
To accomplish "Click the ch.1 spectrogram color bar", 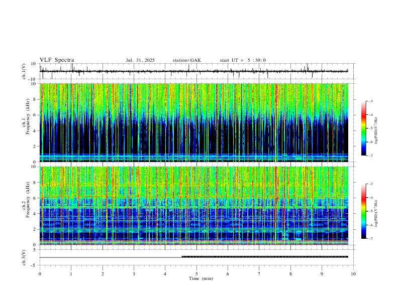I will [363, 128].
